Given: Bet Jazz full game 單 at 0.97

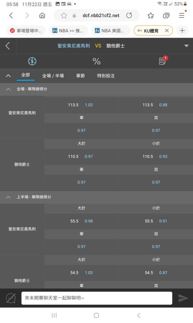Looking at the screenshot, I should pos(81,182).
